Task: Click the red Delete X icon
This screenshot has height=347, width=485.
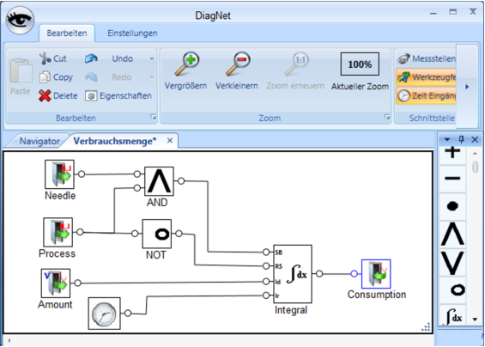Action: click(45, 95)
